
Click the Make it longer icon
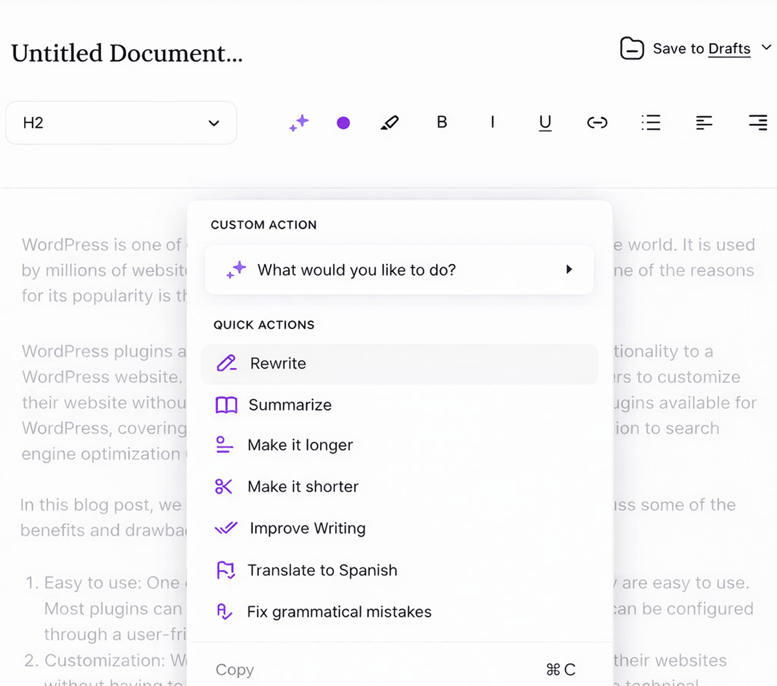[224, 445]
